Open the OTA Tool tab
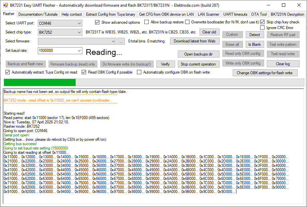Image resolution: width=307 pixels, height=207 pixels. (259, 14)
